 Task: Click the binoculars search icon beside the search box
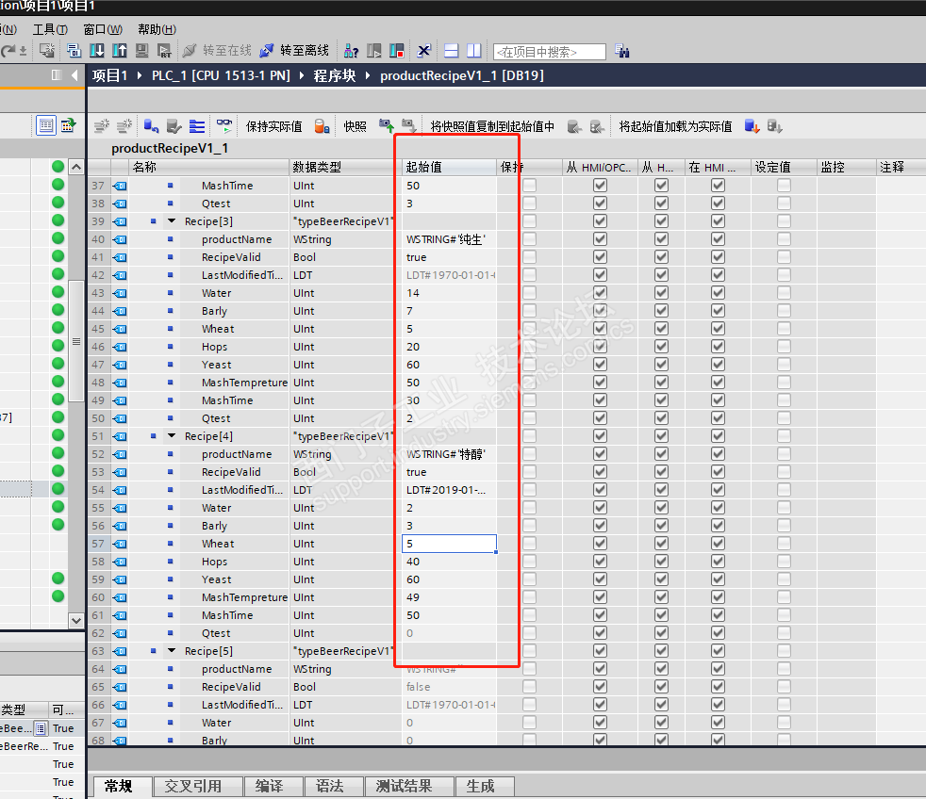click(x=621, y=51)
